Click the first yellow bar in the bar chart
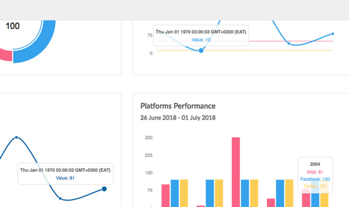The width and height of the screenshot is (349, 207). tap(184, 193)
